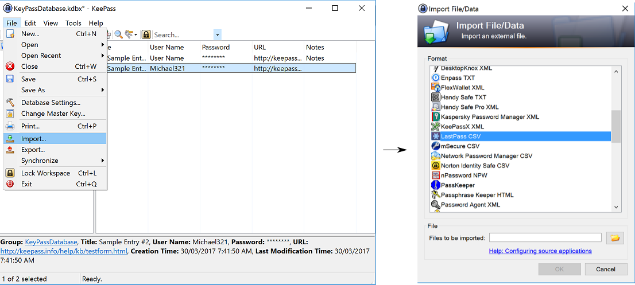The width and height of the screenshot is (635, 285).
Task: Click the Find magnifier toolbar icon
Action: pos(118,34)
